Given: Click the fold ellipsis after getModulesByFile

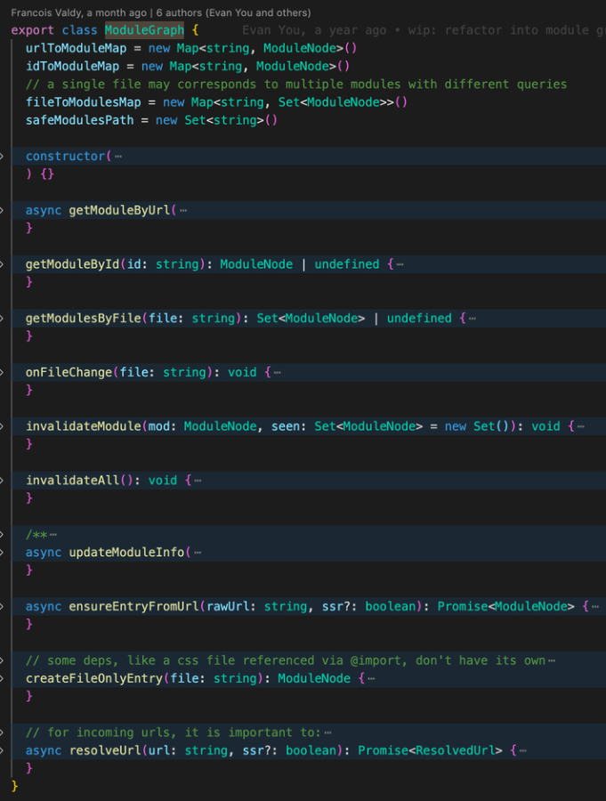Looking at the screenshot, I should (472, 319).
